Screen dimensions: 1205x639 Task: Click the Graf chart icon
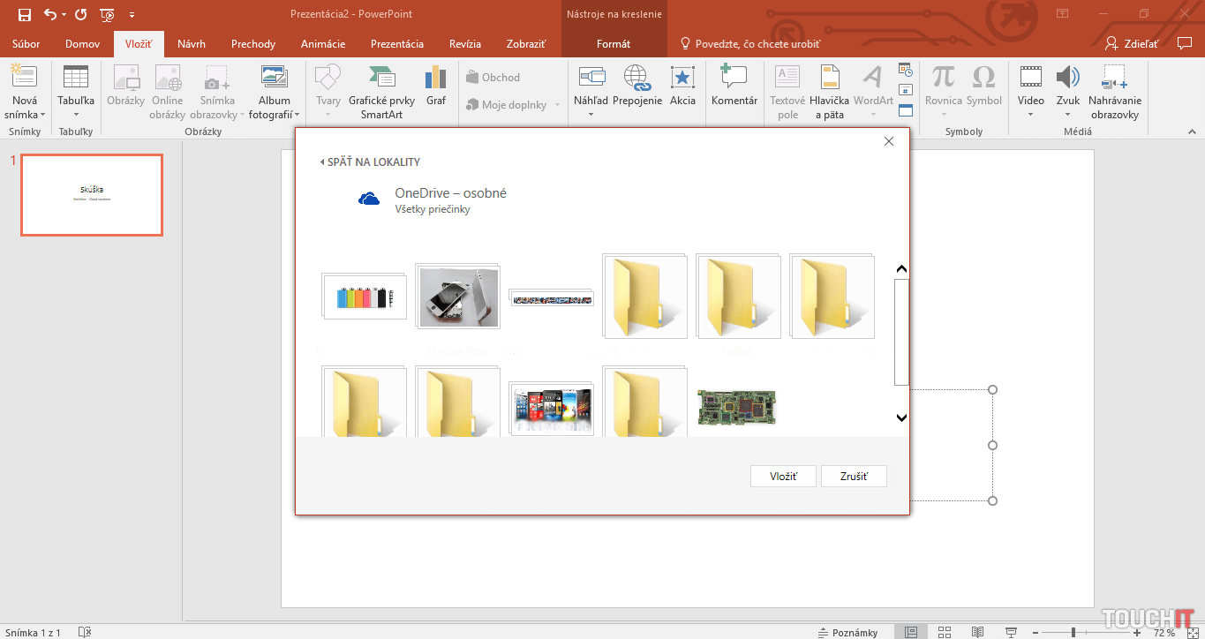(x=436, y=78)
